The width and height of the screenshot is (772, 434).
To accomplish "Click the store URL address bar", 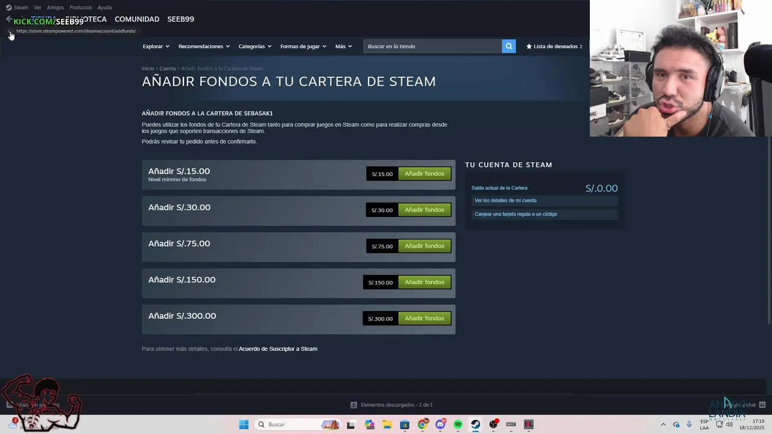I will point(76,31).
